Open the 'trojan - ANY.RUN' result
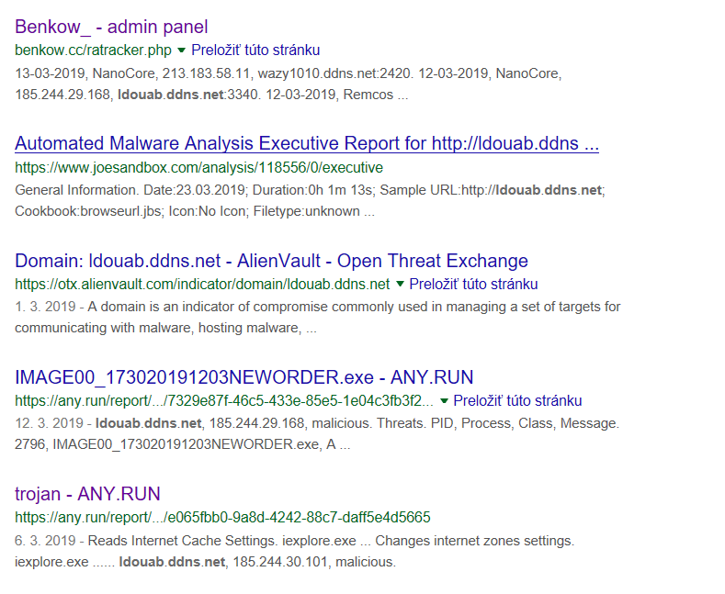Image resolution: width=725 pixels, height=594 pixels. click(x=87, y=494)
